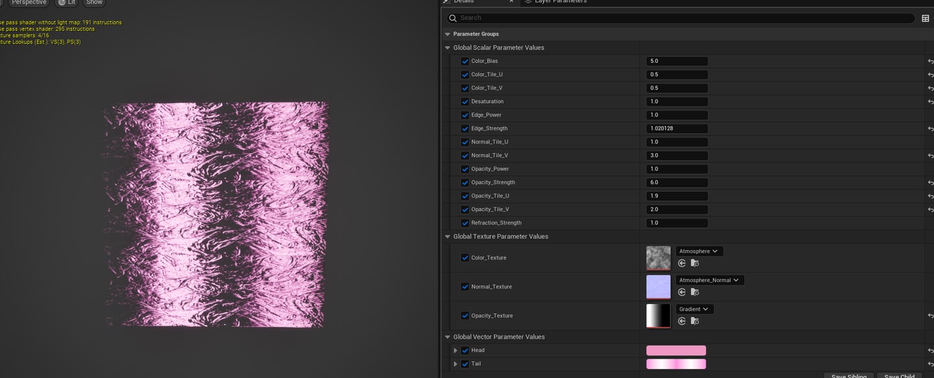Expand the Head vector parameter

455,351
